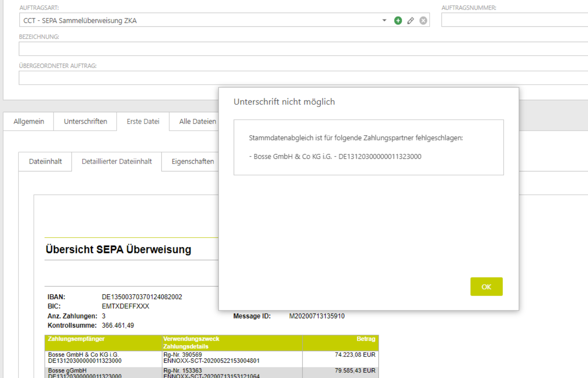Open the Eigenschaften sub-tab

[192, 161]
